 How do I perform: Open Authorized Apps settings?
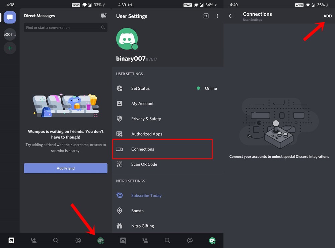(167, 134)
